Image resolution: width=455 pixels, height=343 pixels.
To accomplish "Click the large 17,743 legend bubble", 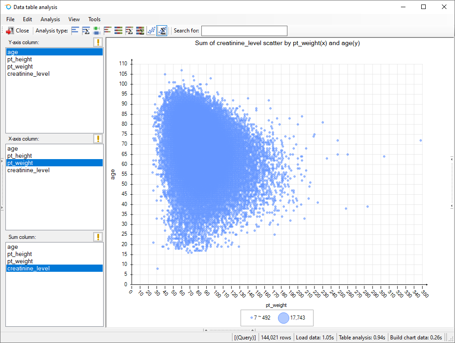I will [283, 318].
